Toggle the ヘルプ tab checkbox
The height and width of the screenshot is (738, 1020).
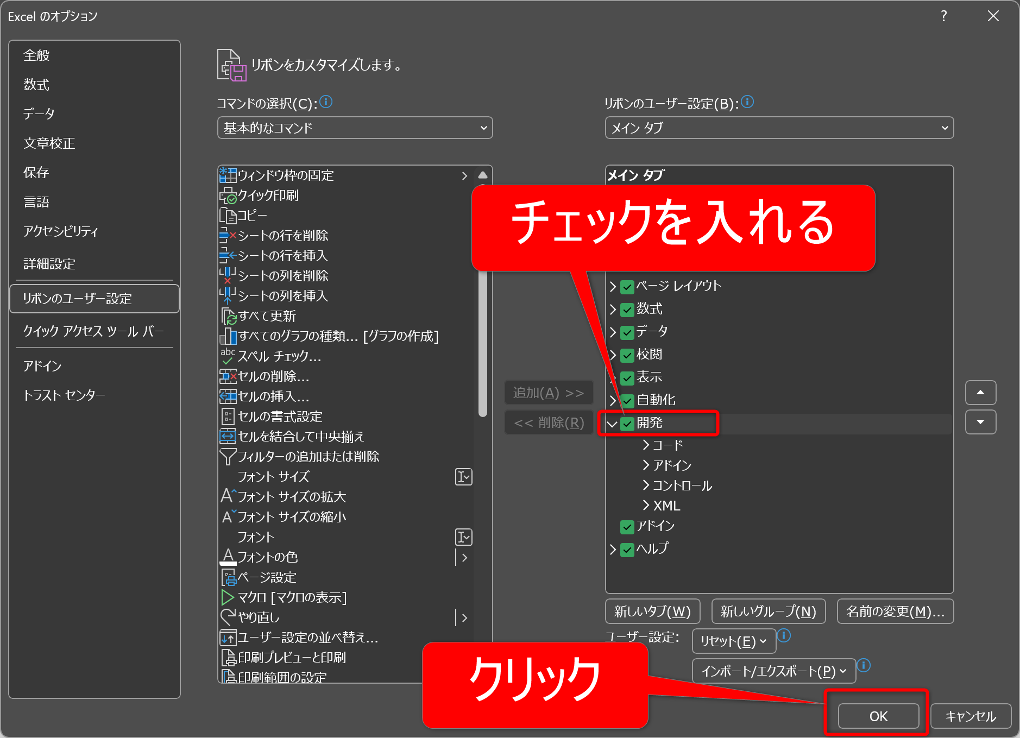[627, 550]
